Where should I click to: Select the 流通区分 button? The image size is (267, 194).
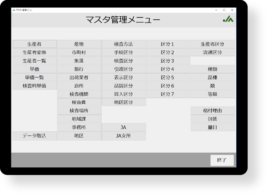pos(213,52)
